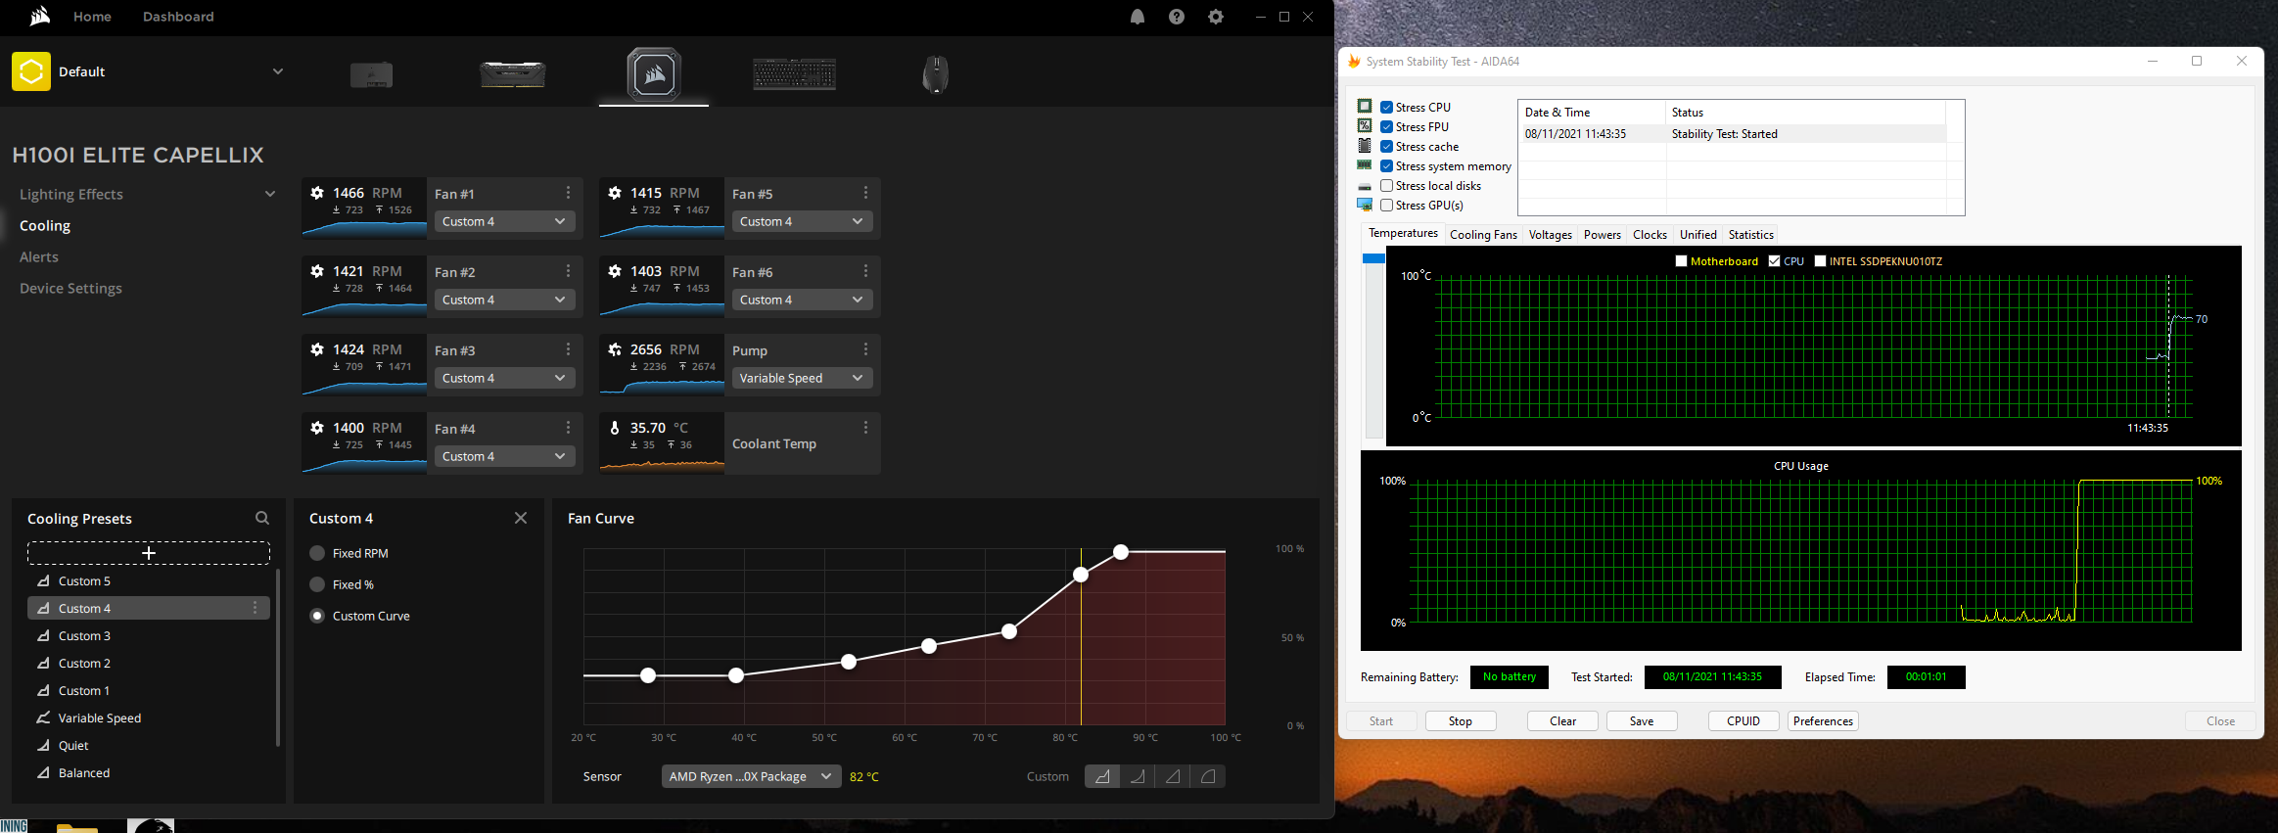Apply first fan curve shape preset icon

pos(1102,776)
